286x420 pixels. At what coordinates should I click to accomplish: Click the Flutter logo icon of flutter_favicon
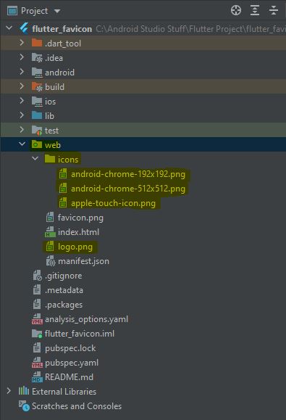[24, 28]
